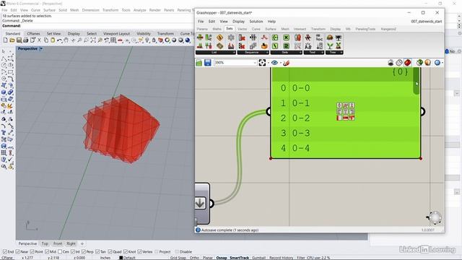Toggle End osnap checkbox
This screenshot has width=462, height=260.
click(x=5, y=252)
